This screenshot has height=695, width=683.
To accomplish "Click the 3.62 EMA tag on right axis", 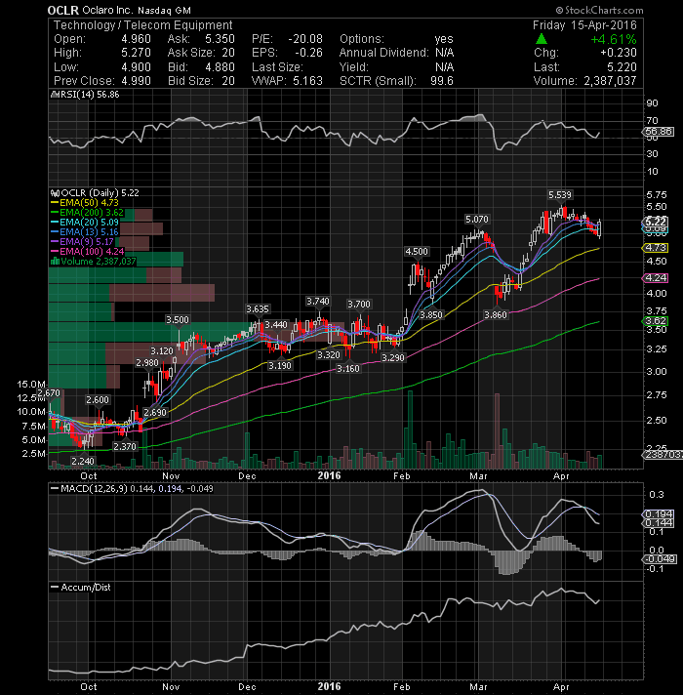I will coord(655,321).
